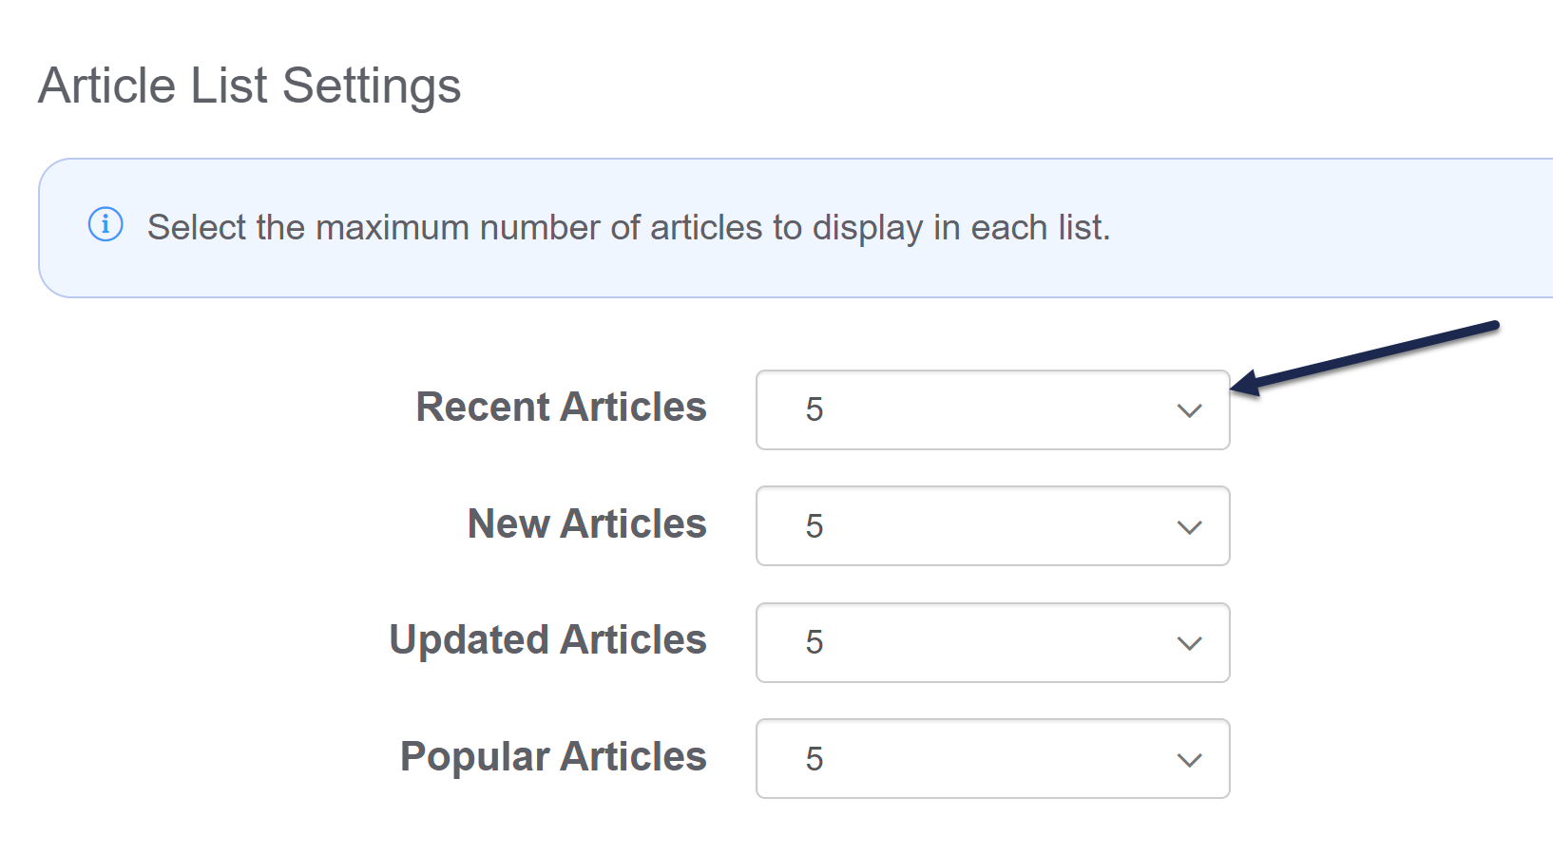Open the Updated Articles dropdown
This screenshot has width=1553, height=855.
(992, 642)
